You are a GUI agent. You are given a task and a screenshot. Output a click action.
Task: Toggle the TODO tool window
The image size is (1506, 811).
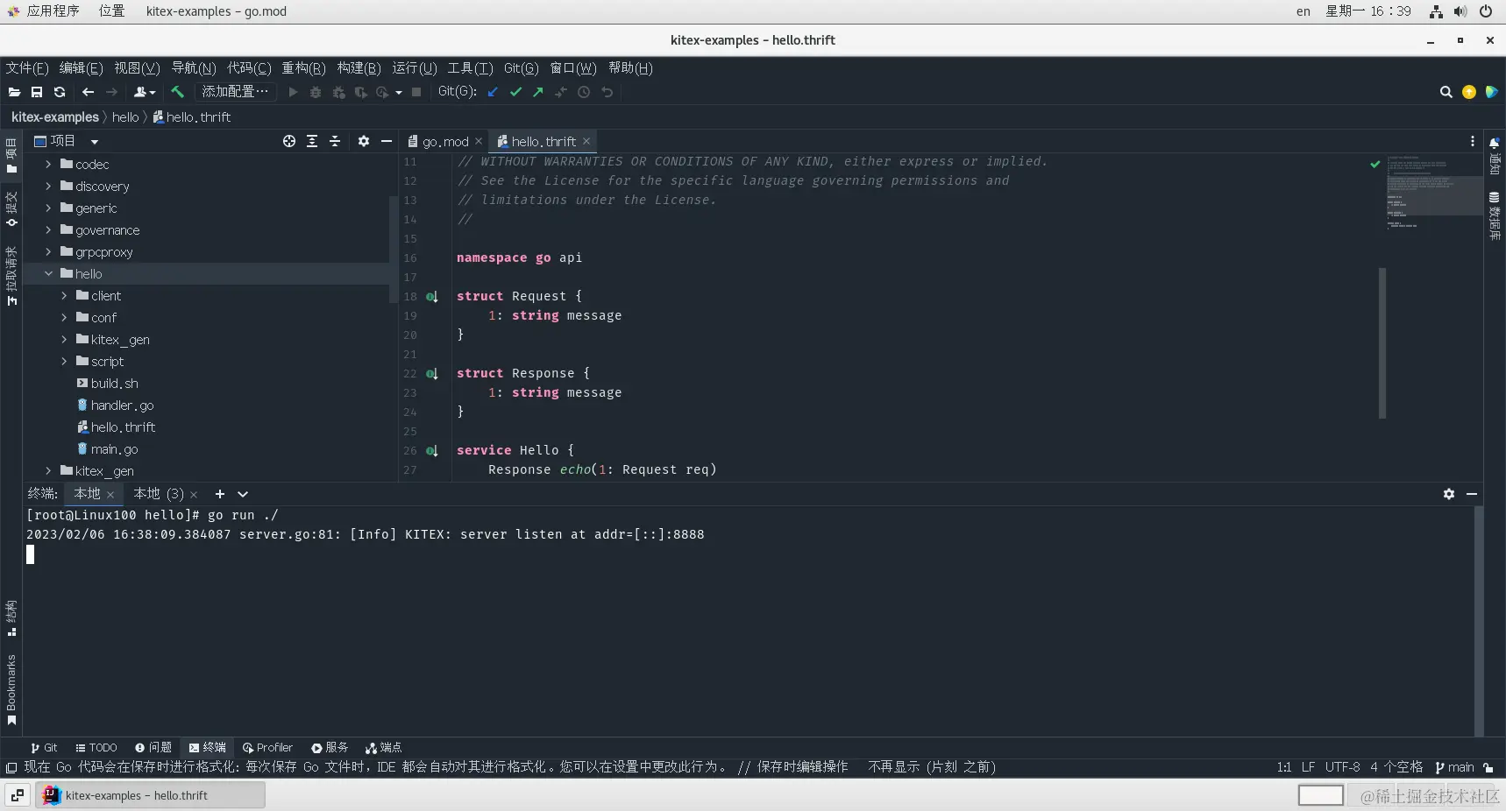pos(96,748)
